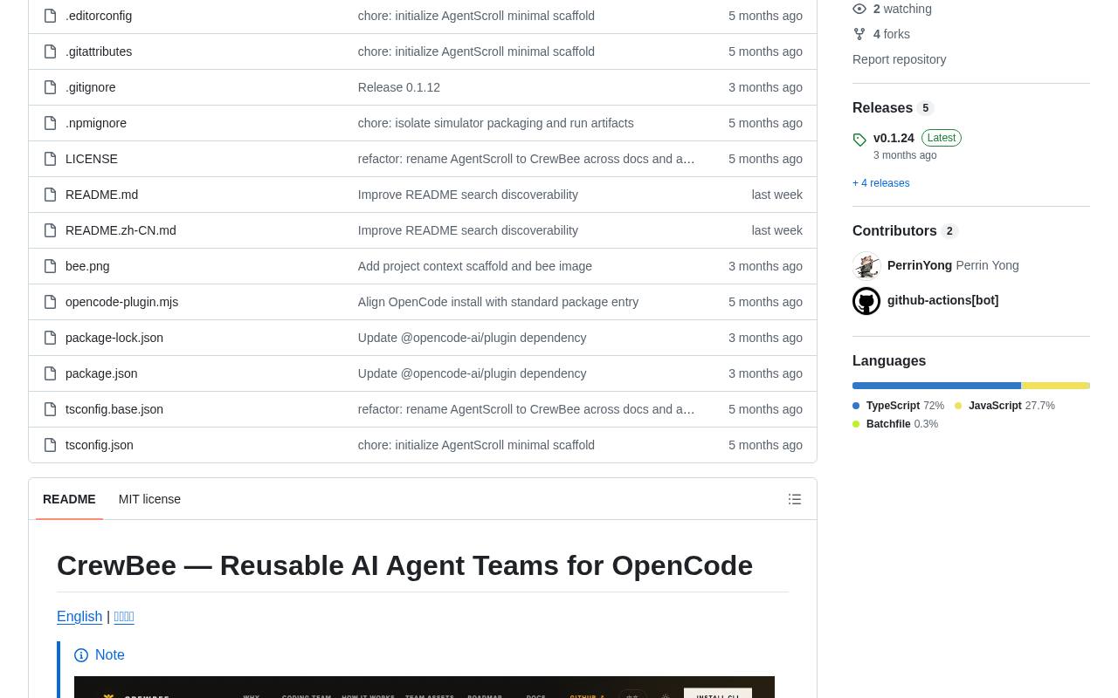Viewport: 1118px width, 698px height.
Task: Click the file icon beside package-lock.json
Action: pyautogui.click(x=50, y=338)
